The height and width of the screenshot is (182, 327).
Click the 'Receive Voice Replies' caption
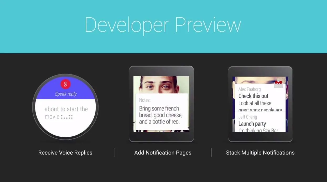click(x=65, y=153)
